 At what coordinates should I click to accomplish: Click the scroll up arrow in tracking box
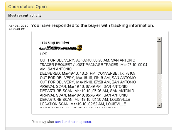159,39
